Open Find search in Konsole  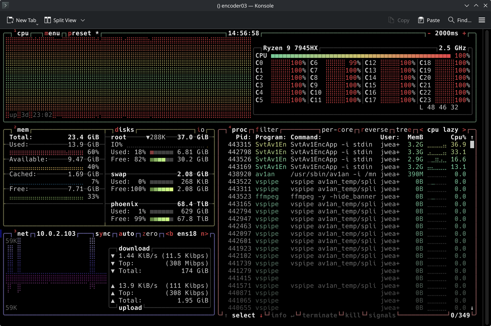point(460,20)
